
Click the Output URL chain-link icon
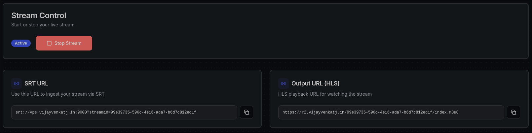(x=284, y=83)
